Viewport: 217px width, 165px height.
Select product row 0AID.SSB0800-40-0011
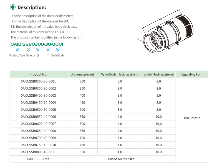(x=38, y=152)
